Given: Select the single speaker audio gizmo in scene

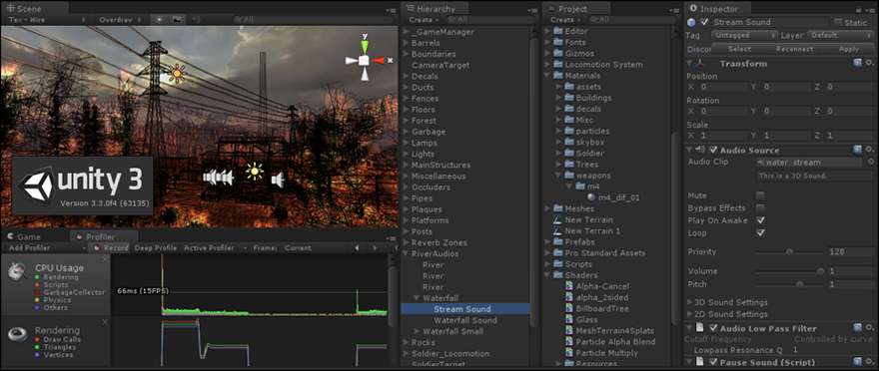Looking at the screenshot, I should point(279,180).
